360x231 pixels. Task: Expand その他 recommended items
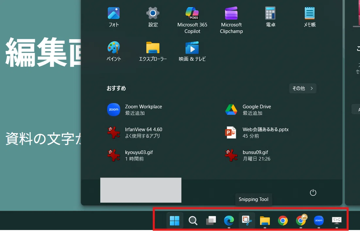tap(303, 88)
